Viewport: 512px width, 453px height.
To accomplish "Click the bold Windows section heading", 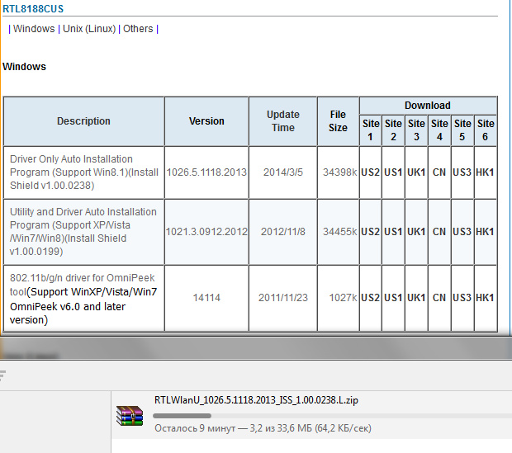I will [x=25, y=67].
